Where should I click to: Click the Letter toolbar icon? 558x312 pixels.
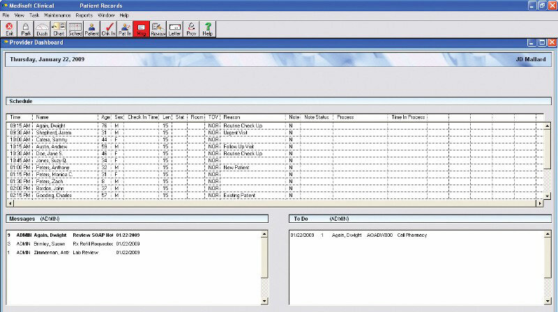[174, 29]
